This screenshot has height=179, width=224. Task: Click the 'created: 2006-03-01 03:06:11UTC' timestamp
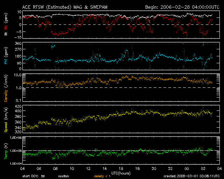[x=191, y=176]
